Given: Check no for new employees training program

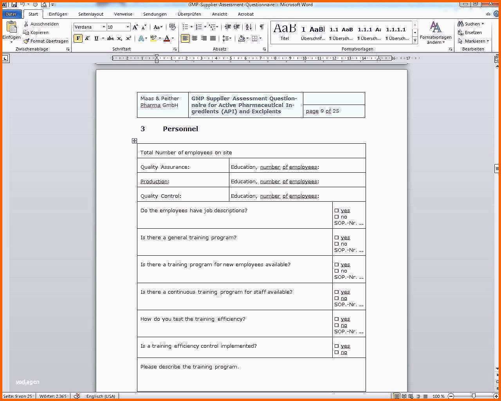Looking at the screenshot, I should click(337, 271).
